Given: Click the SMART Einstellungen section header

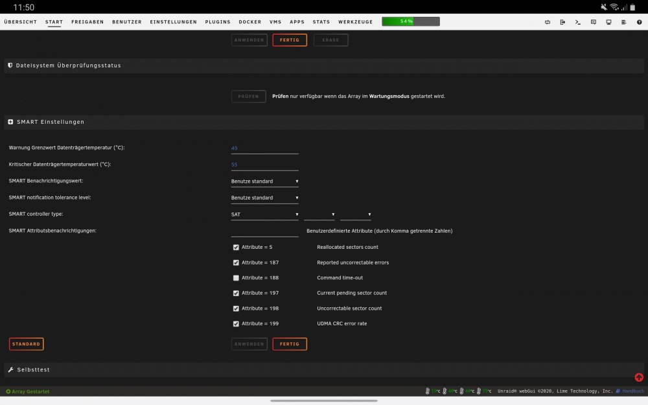Looking at the screenshot, I should [x=324, y=122].
